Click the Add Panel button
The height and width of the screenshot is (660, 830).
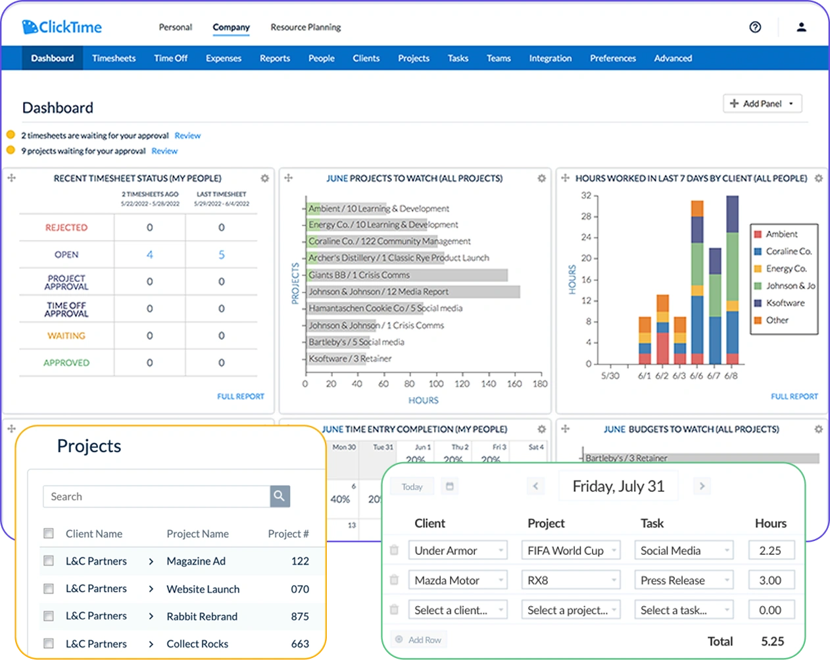pyautogui.click(x=763, y=103)
